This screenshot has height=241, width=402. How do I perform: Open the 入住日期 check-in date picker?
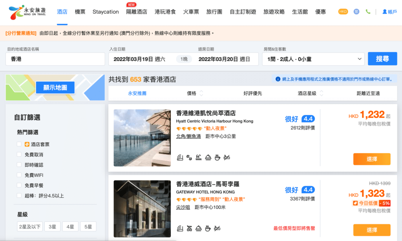pyautogui.click(x=139, y=59)
